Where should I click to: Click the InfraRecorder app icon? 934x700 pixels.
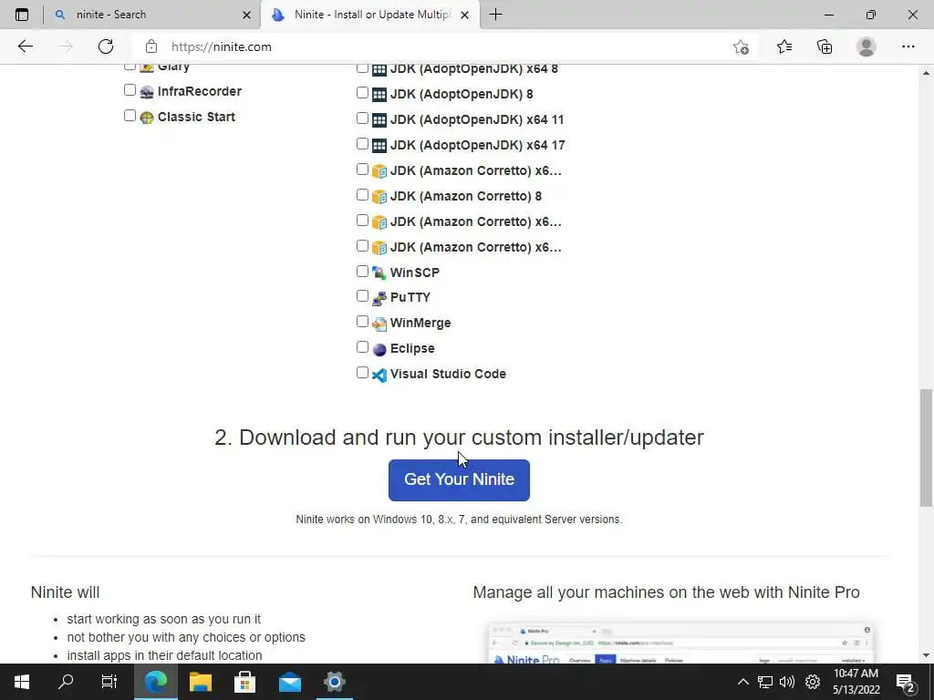click(147, 92)
